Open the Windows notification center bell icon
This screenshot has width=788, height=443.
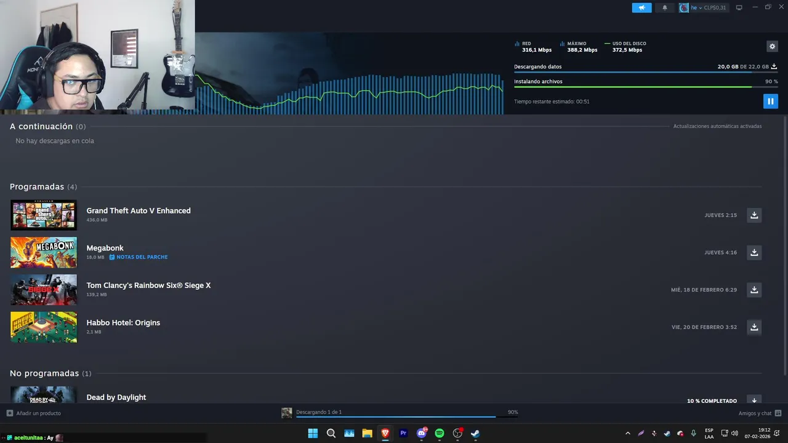(x=778, y=433)
